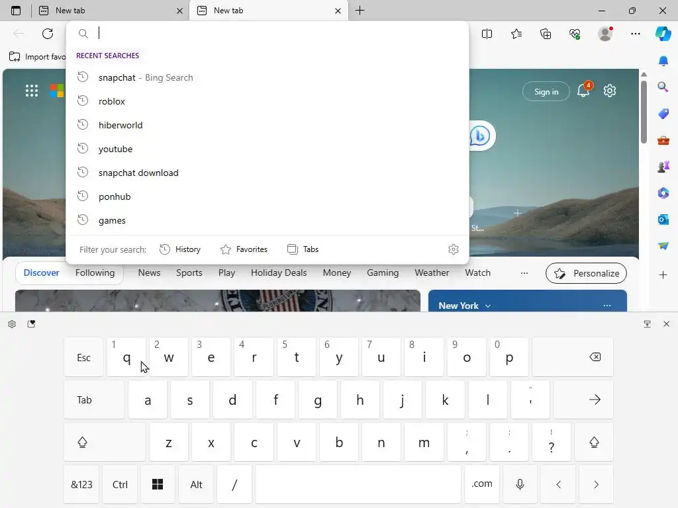
Task: Launch the Copilot sidebar icon
Action: pos(663,34)
